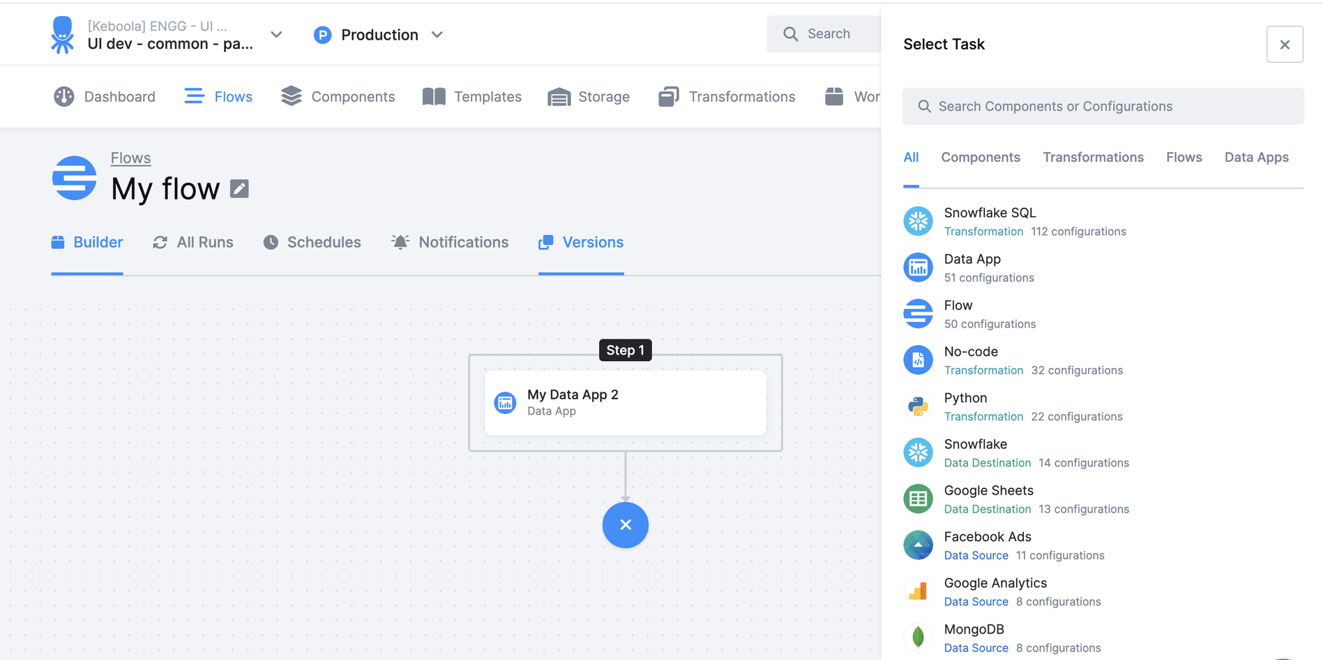1323x660 pixels.
Task: Click the Google Analytics source icon
Action: pos(918,590)
